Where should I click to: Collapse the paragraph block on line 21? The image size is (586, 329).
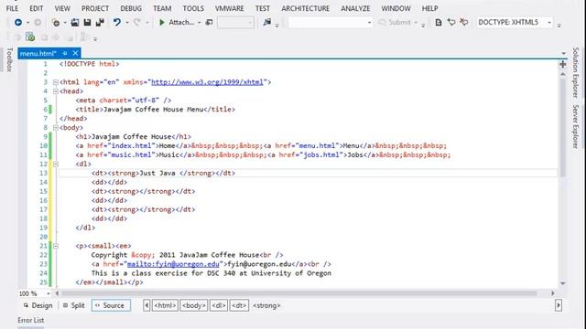tap(55, 246)
